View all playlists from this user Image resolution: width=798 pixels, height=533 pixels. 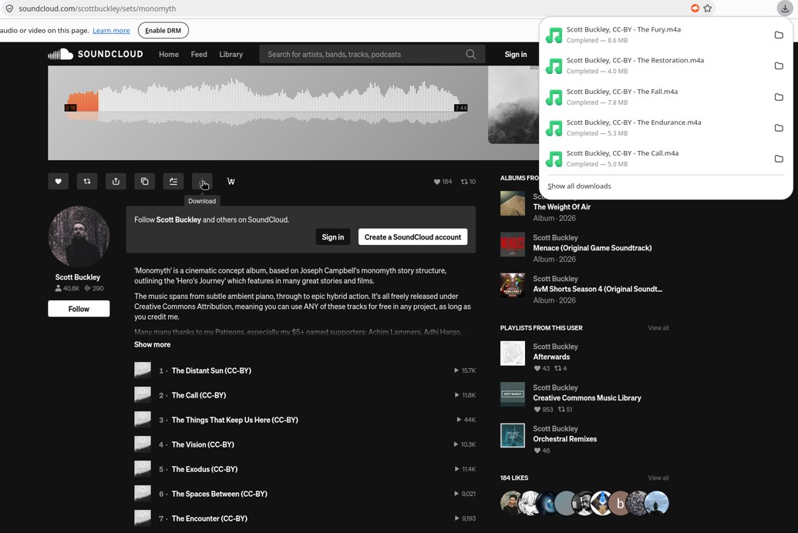pos(658,328)
